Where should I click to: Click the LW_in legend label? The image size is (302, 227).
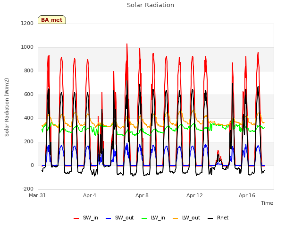pos(158,218)
